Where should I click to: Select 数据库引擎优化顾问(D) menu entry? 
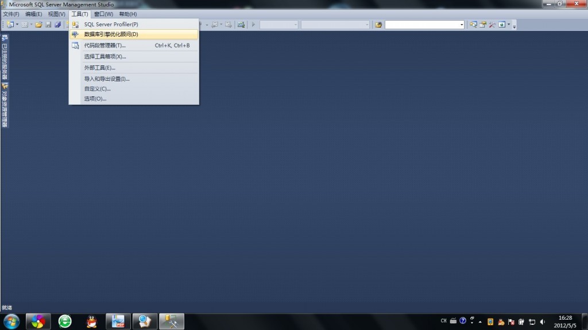[x=134, y=34]
